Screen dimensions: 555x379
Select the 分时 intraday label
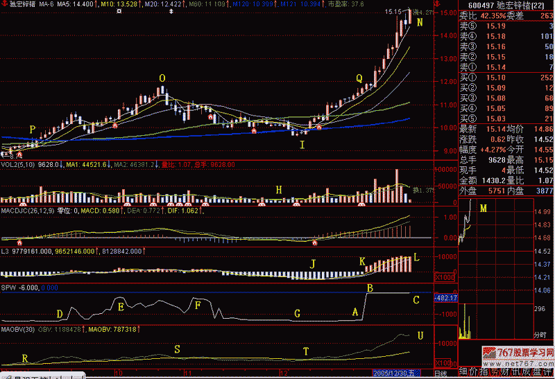pyautogui.click(x=538, y=335)
